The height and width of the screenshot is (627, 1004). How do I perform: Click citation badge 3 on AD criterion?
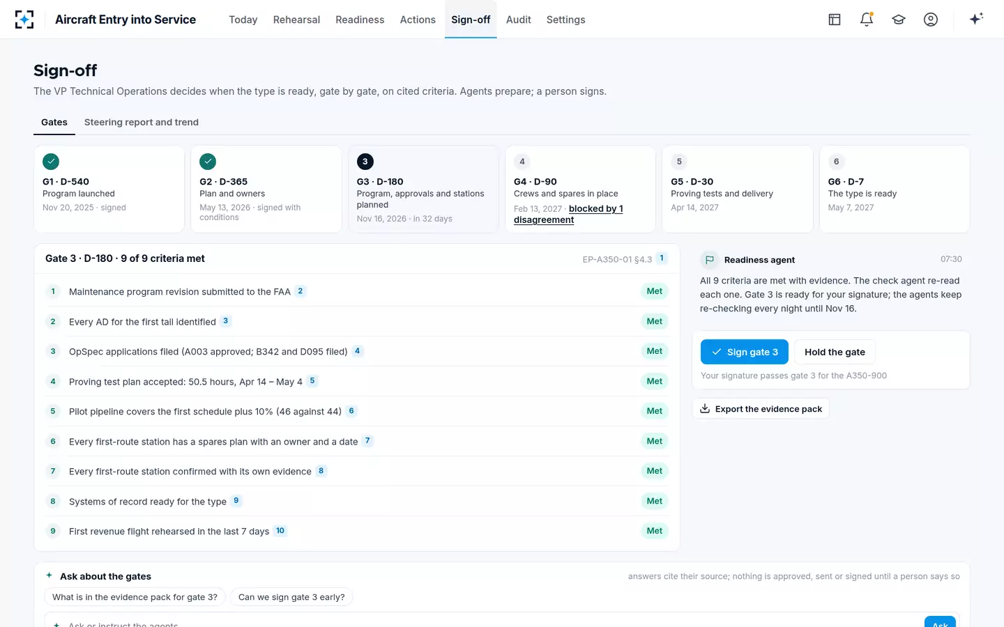click(x=226, y=321)
